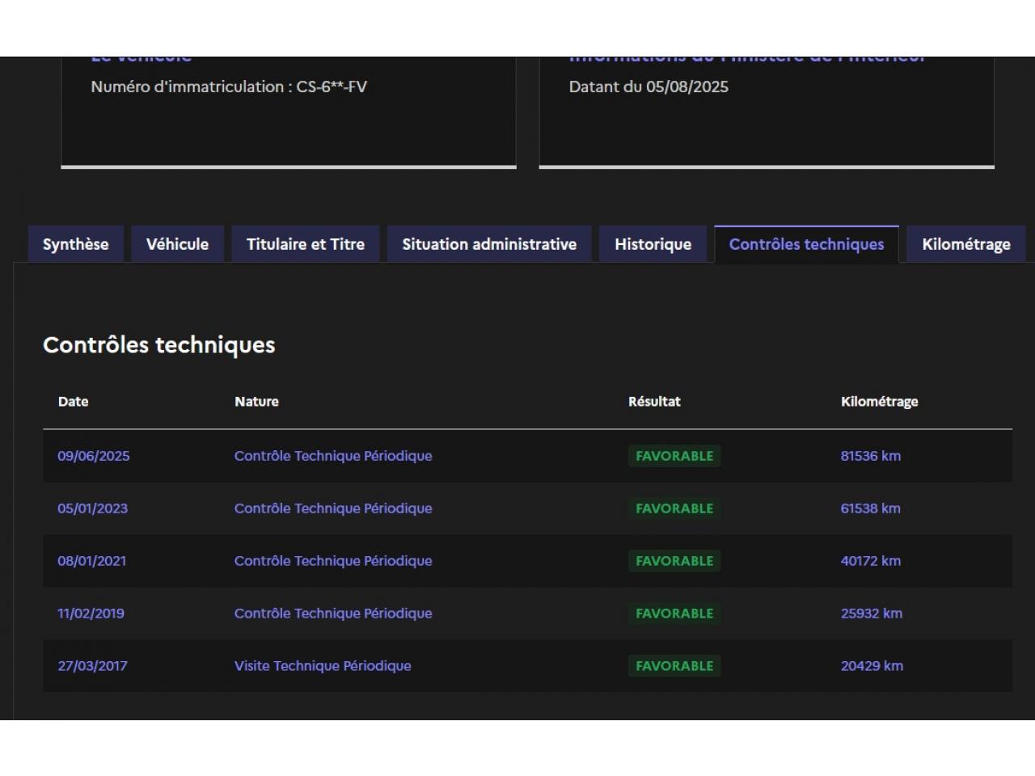Click the 20429 km mileage value
1035x776 pixels.
(872, 666)
